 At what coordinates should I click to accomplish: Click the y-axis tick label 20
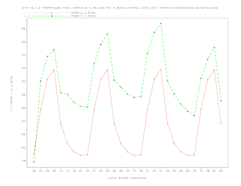(23, 148)
